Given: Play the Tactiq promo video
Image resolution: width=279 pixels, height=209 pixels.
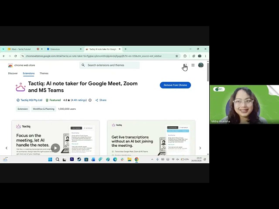Looking at the screenshot, I should coord(55,148).
